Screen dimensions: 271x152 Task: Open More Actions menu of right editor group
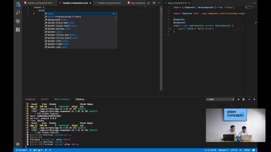coord(254,3)
